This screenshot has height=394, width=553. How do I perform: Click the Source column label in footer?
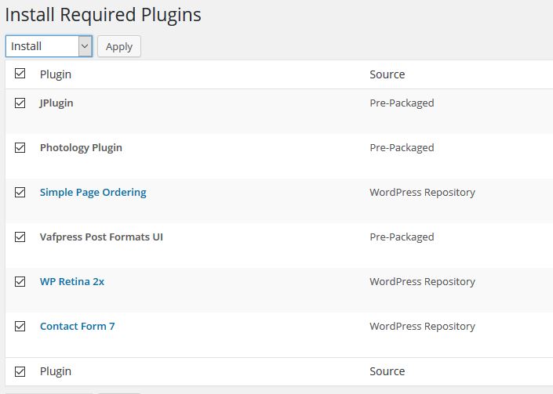[x=387, y=371]
